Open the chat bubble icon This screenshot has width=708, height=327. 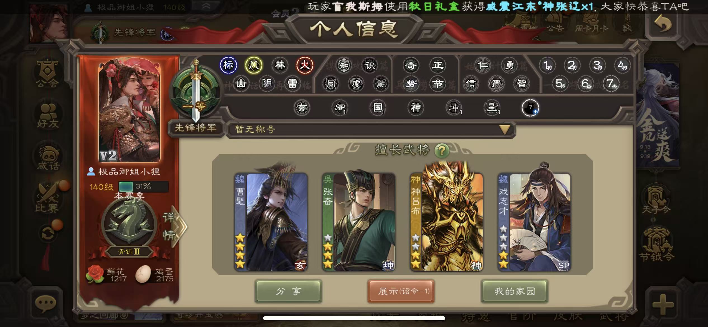[x=46, y=303]
